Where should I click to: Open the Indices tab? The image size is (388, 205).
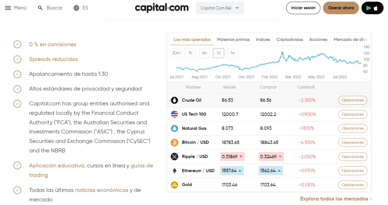(x=263, y=39)
